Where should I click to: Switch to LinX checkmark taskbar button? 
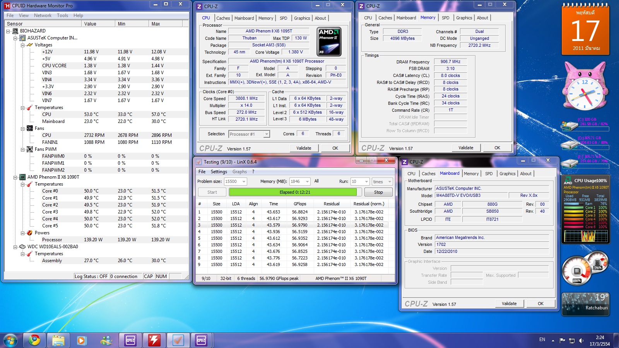pos(178,340)
